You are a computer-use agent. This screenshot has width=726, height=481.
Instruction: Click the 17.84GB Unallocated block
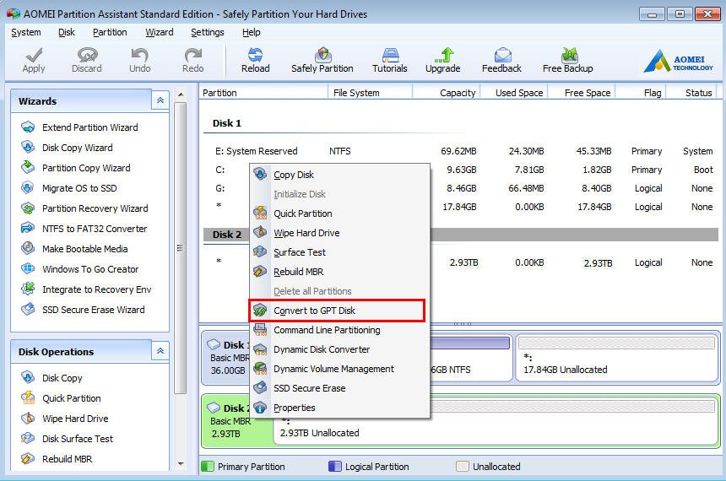pos(617,357)
